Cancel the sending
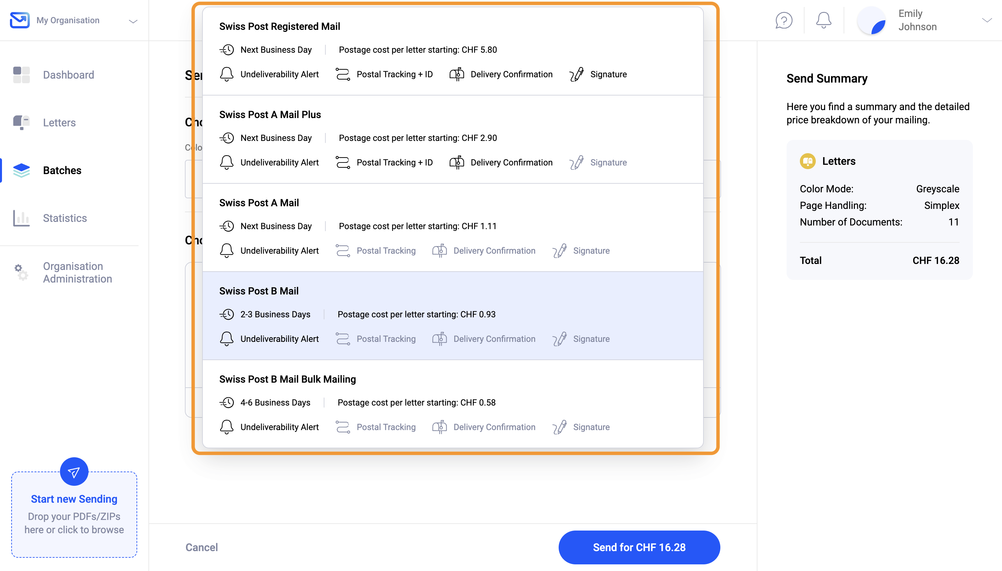This screenshot has height=571, width=1002. point(201,547)
